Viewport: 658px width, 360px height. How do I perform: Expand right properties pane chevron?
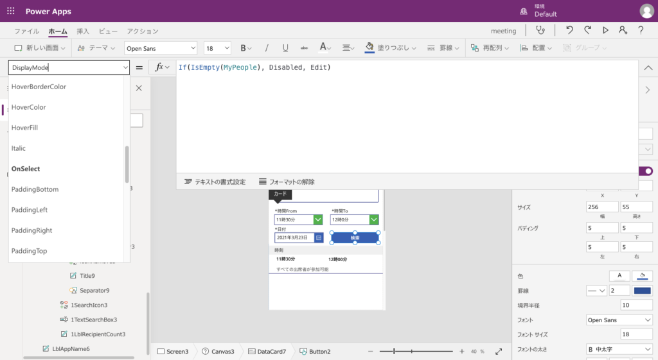click(x=648, y=90)
